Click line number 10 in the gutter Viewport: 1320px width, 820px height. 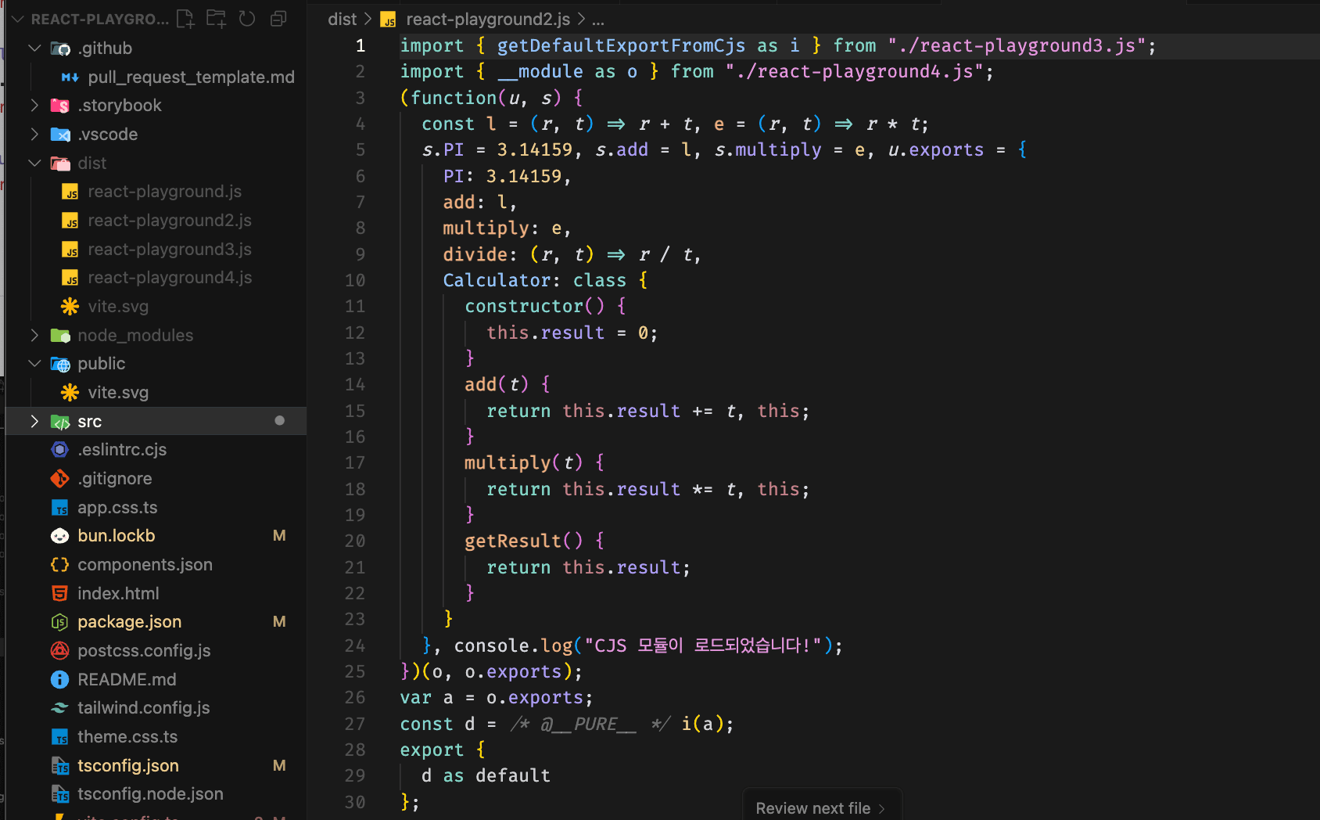(x=355, y=280)
